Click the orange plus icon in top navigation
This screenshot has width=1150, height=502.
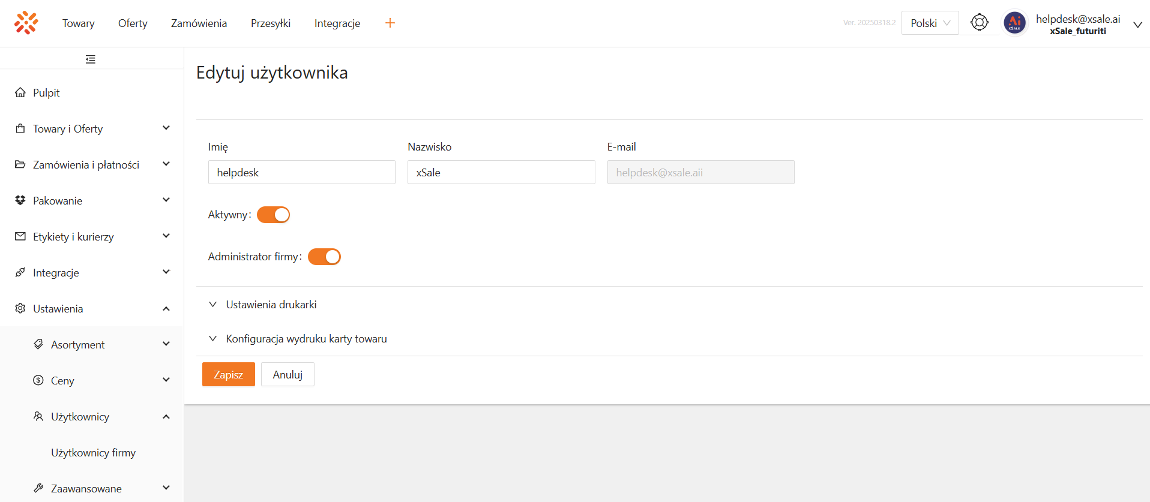pyautogui.click(x=390, y=23)
